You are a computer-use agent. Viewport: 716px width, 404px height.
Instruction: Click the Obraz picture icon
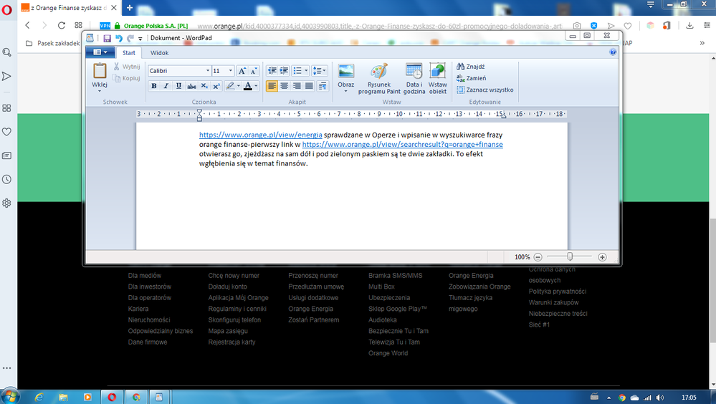346,72
